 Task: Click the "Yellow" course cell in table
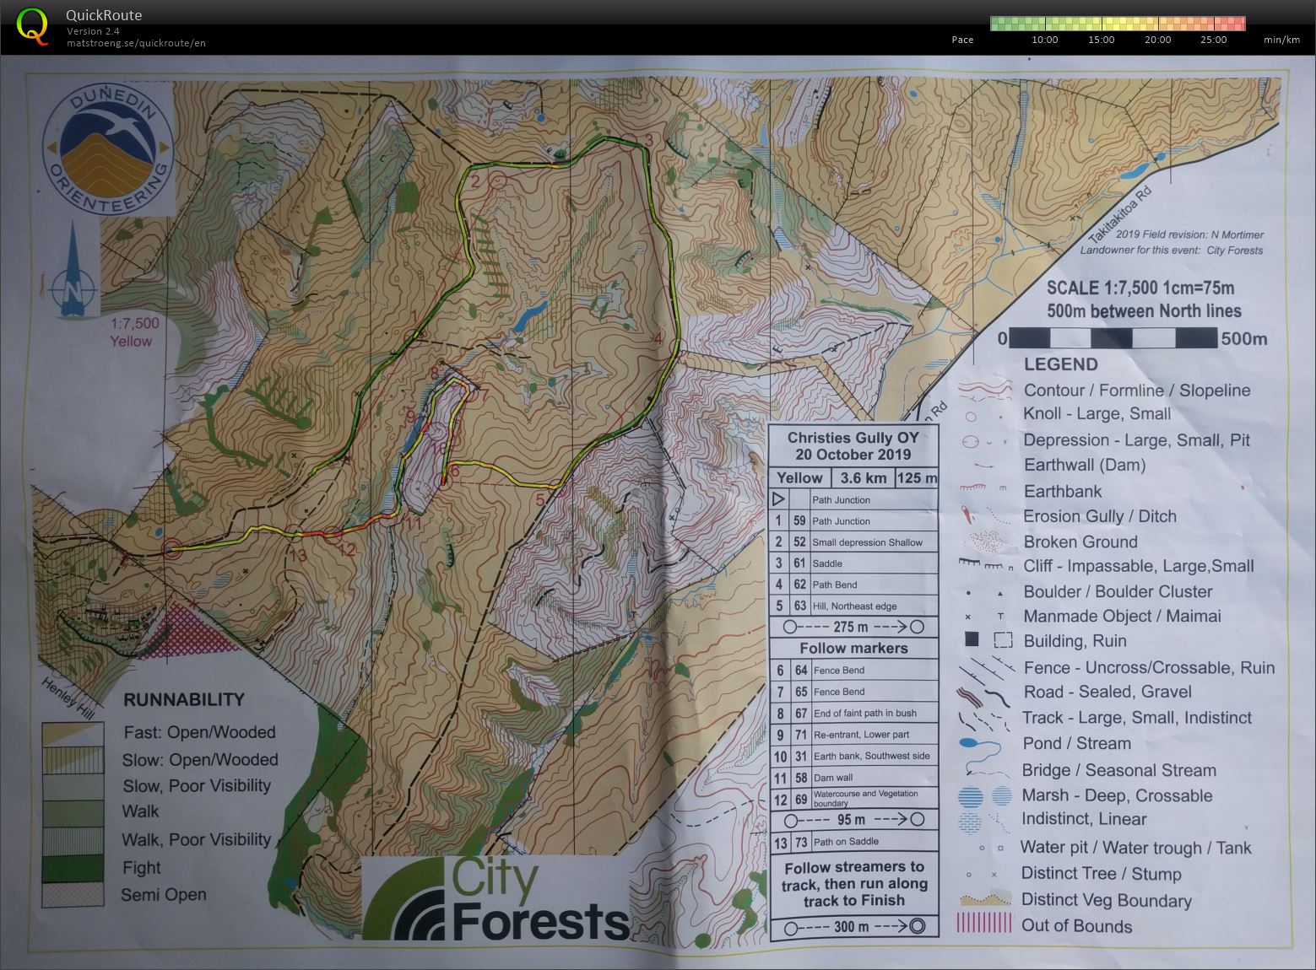[799, 478]
